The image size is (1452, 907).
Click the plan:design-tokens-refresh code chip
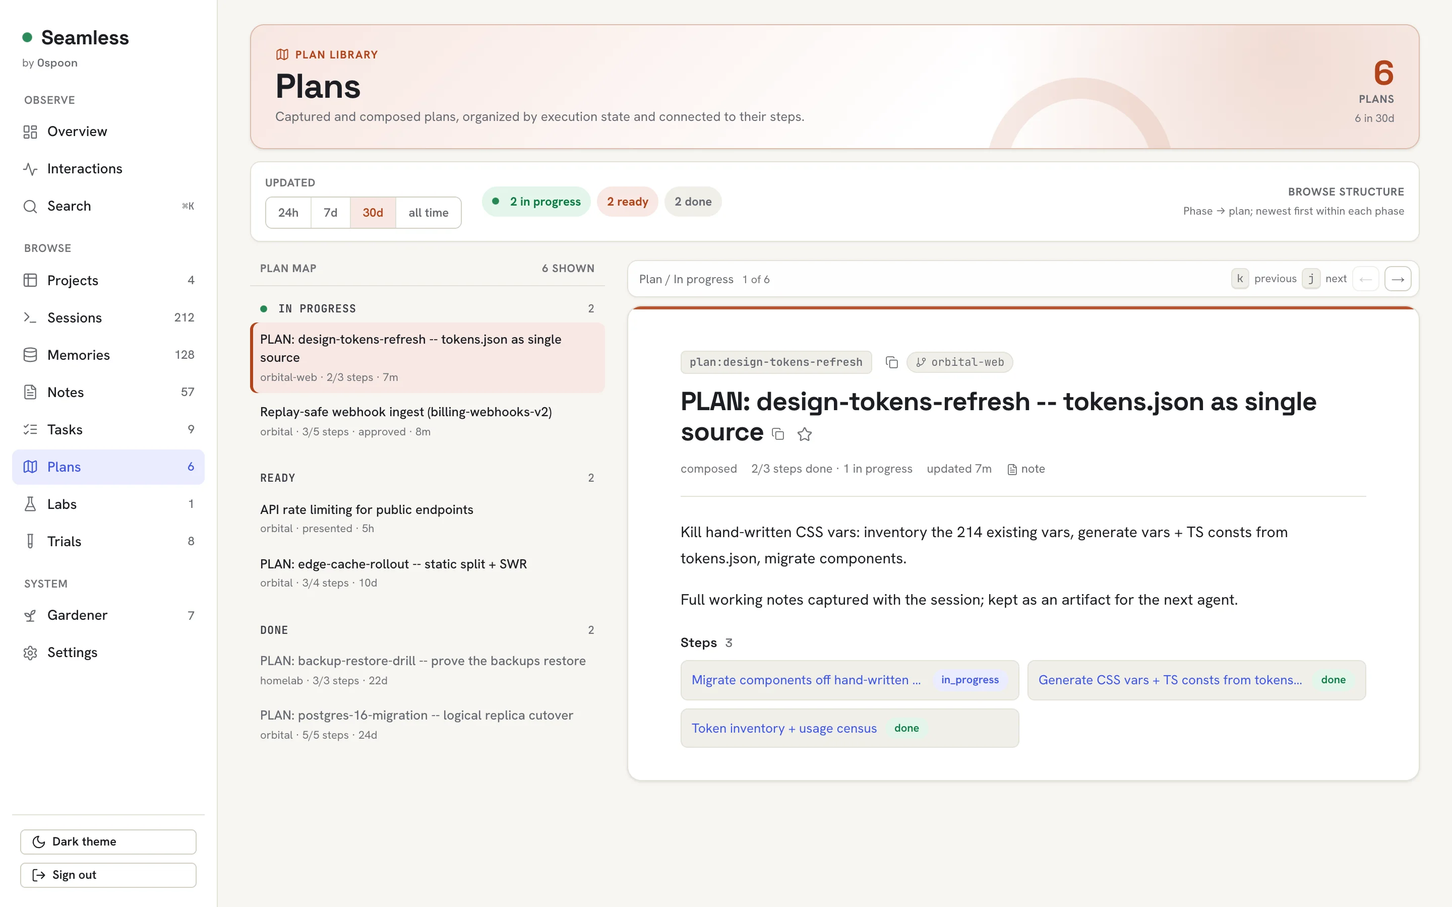pyautogui.click(x=776, y=362)
